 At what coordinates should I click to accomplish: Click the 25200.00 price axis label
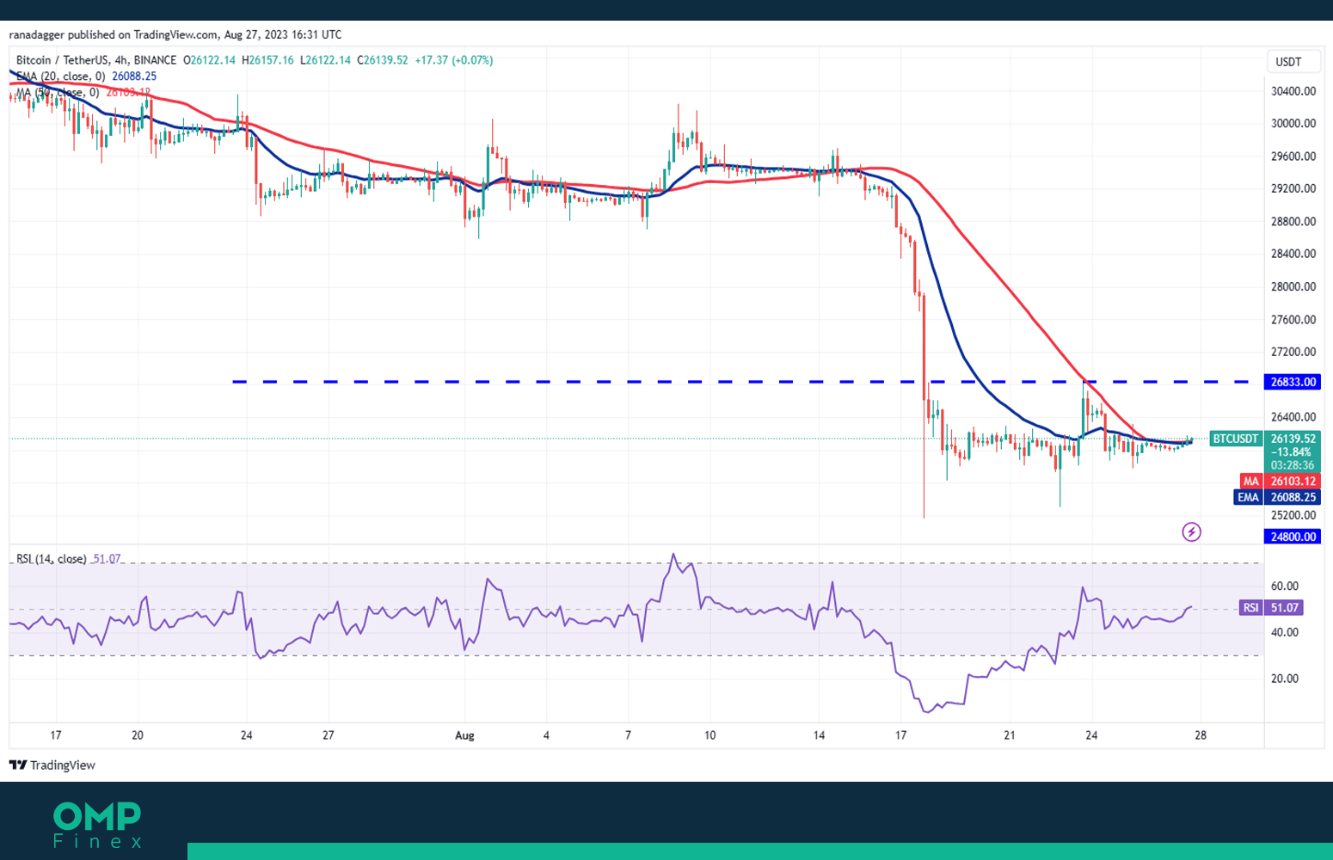click(x=1293, y=515)
